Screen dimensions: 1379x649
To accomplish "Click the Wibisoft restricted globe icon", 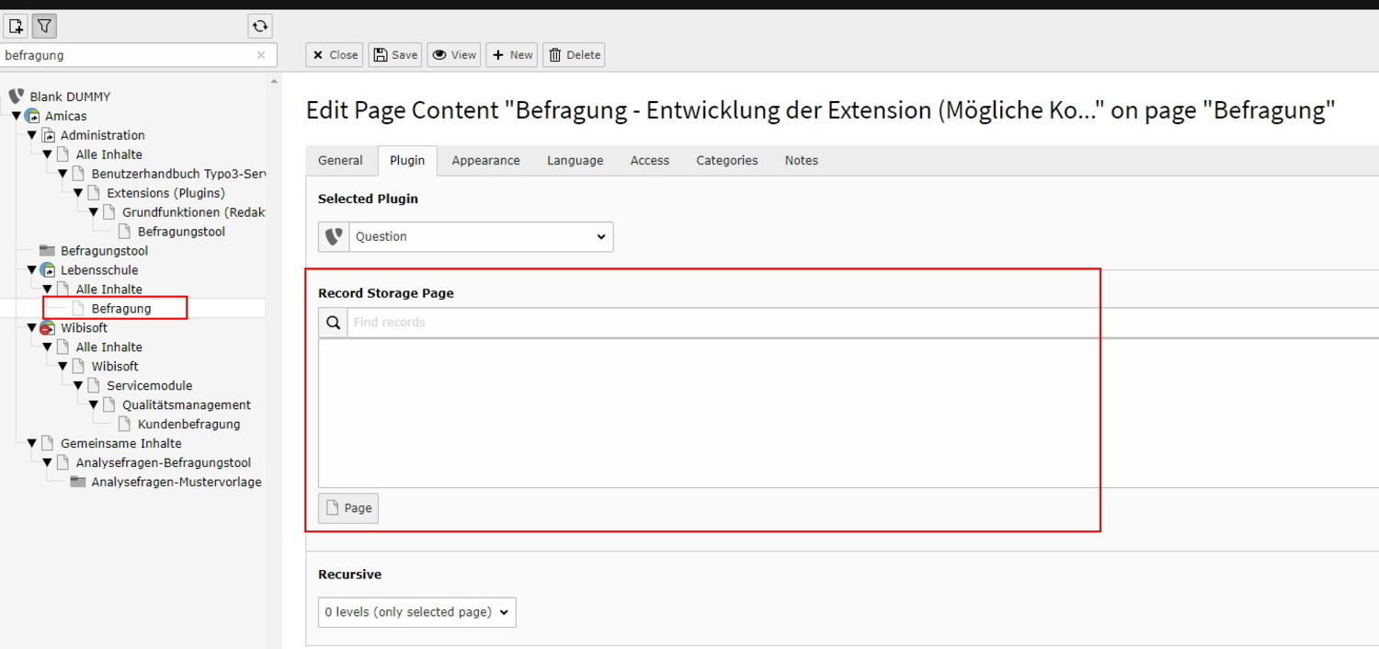I will [48, 328].
